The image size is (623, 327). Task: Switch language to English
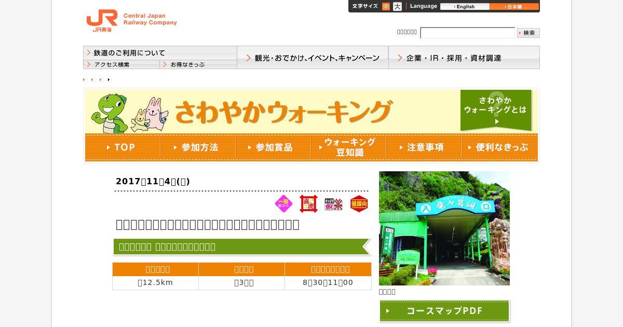point(465,7)
